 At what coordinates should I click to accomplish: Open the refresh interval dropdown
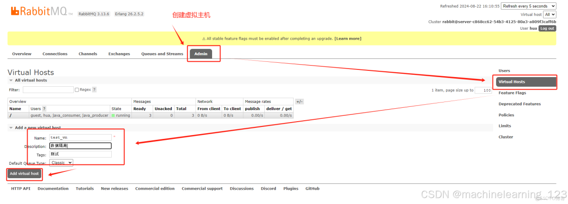(529, 6)
